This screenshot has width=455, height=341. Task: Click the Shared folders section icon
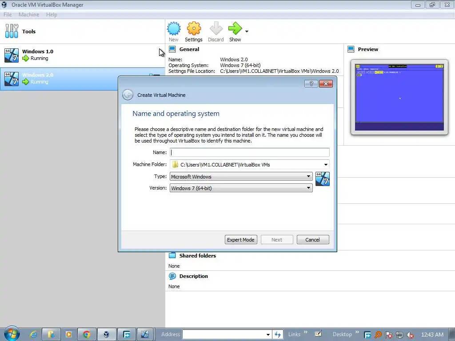point(172,255)
